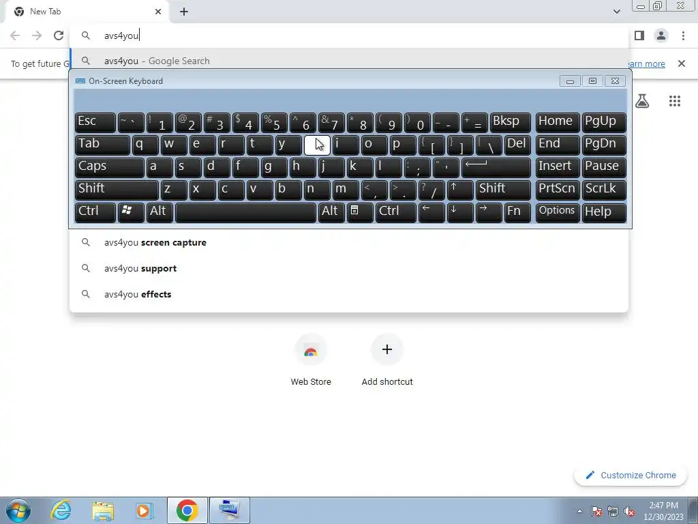
Task: Open Customize Chrome
Action: click(631, 475)
